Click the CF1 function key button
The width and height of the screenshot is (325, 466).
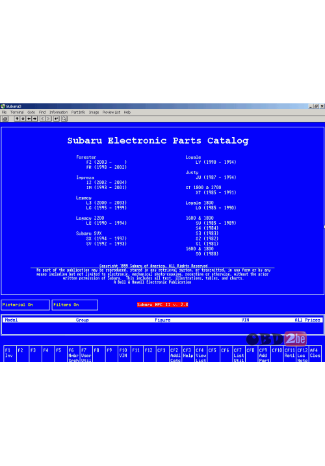click(x=162, y=354)
